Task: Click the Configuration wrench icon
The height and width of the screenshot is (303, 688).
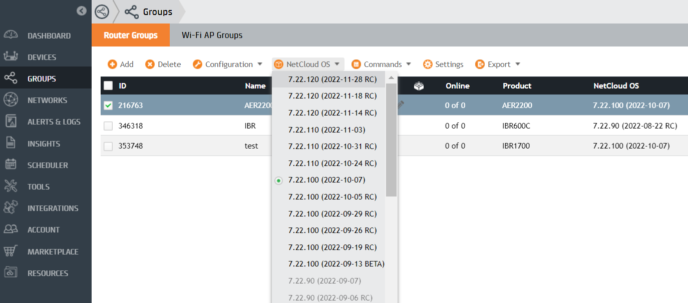Action: 197,64
